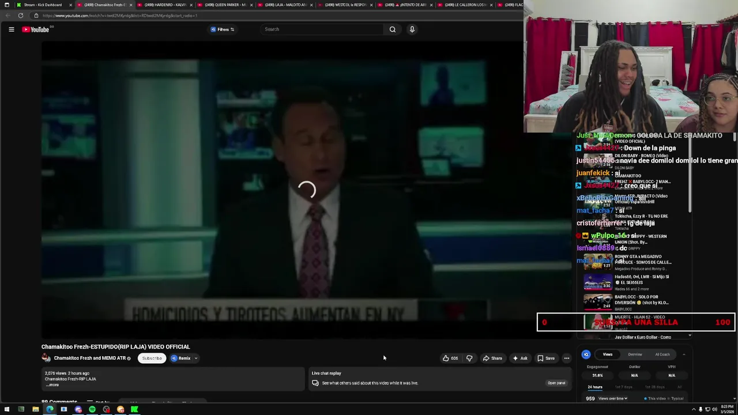Dislike the video with thumbs down
The height and width of the screenshot is (415, 738).
point(469,358)
